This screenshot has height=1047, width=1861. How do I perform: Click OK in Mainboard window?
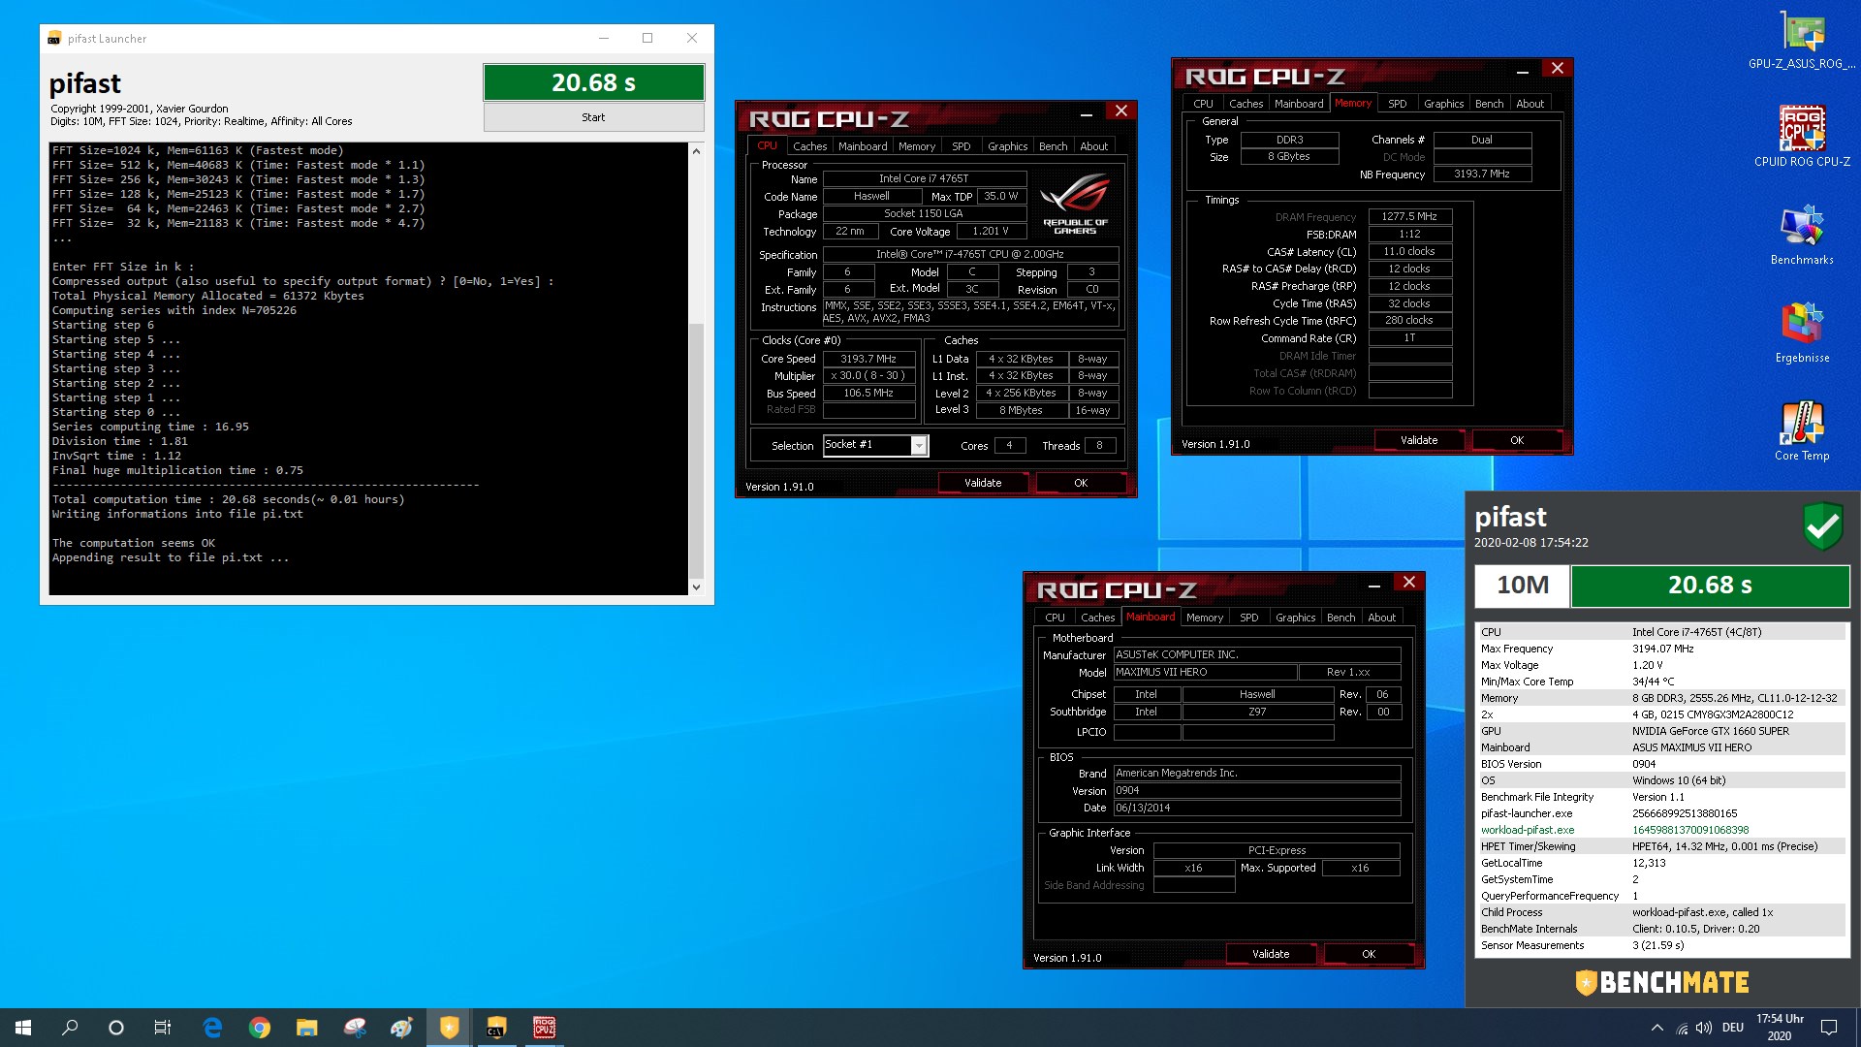1369,954
